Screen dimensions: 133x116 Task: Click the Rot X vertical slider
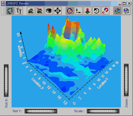6,81
